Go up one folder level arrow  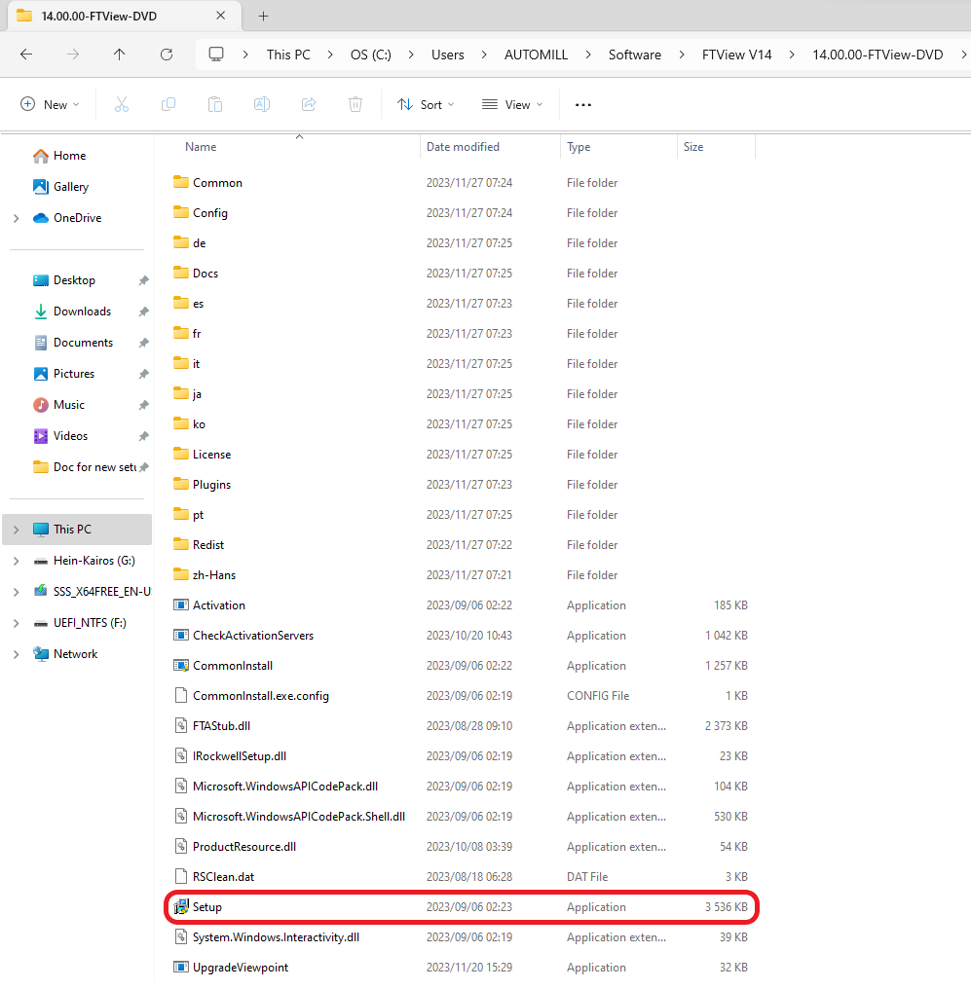point(119,55)
